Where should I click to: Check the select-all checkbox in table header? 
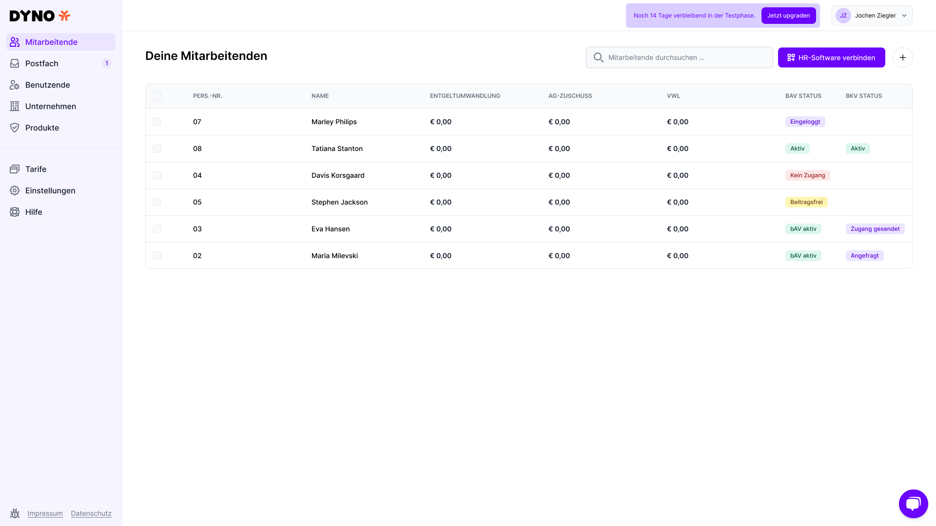(x=157, y=96)
